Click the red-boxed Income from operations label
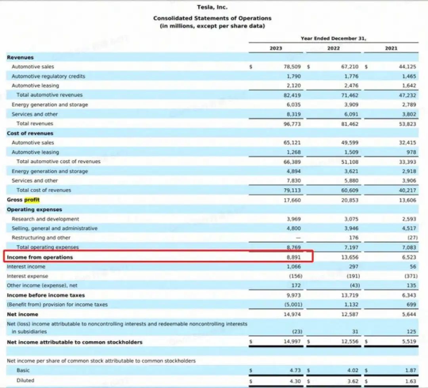Screen dimensions: 428x388 40,257
